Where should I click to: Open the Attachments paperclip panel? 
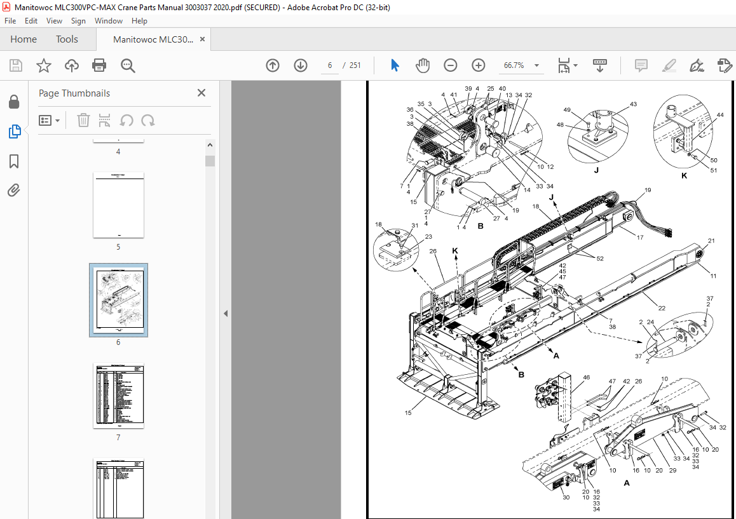[13, 190]
